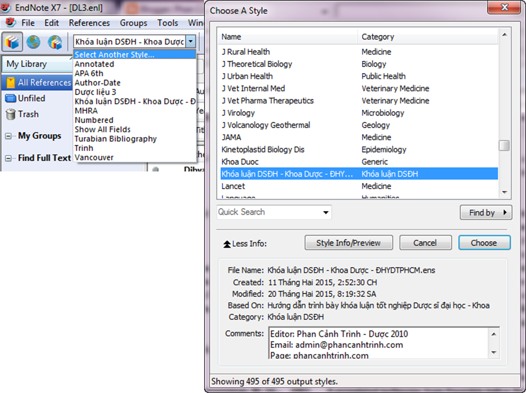
Task: Select the JAMA style
Action: [x=359, y=137]
